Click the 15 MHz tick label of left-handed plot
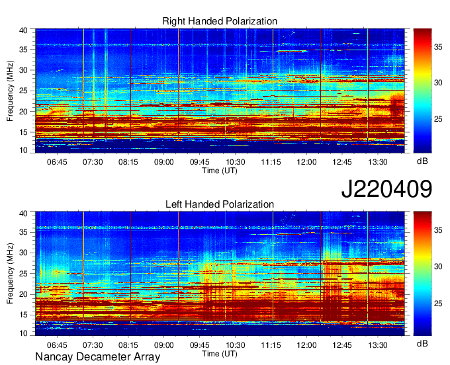 point(24,315)
